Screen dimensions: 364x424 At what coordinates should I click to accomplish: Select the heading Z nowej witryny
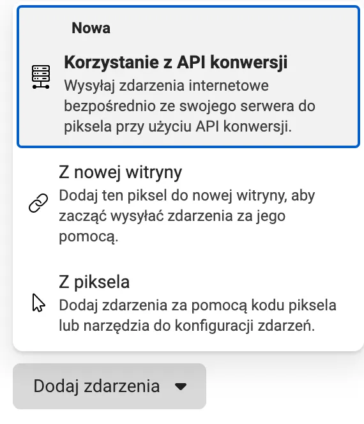120,172
